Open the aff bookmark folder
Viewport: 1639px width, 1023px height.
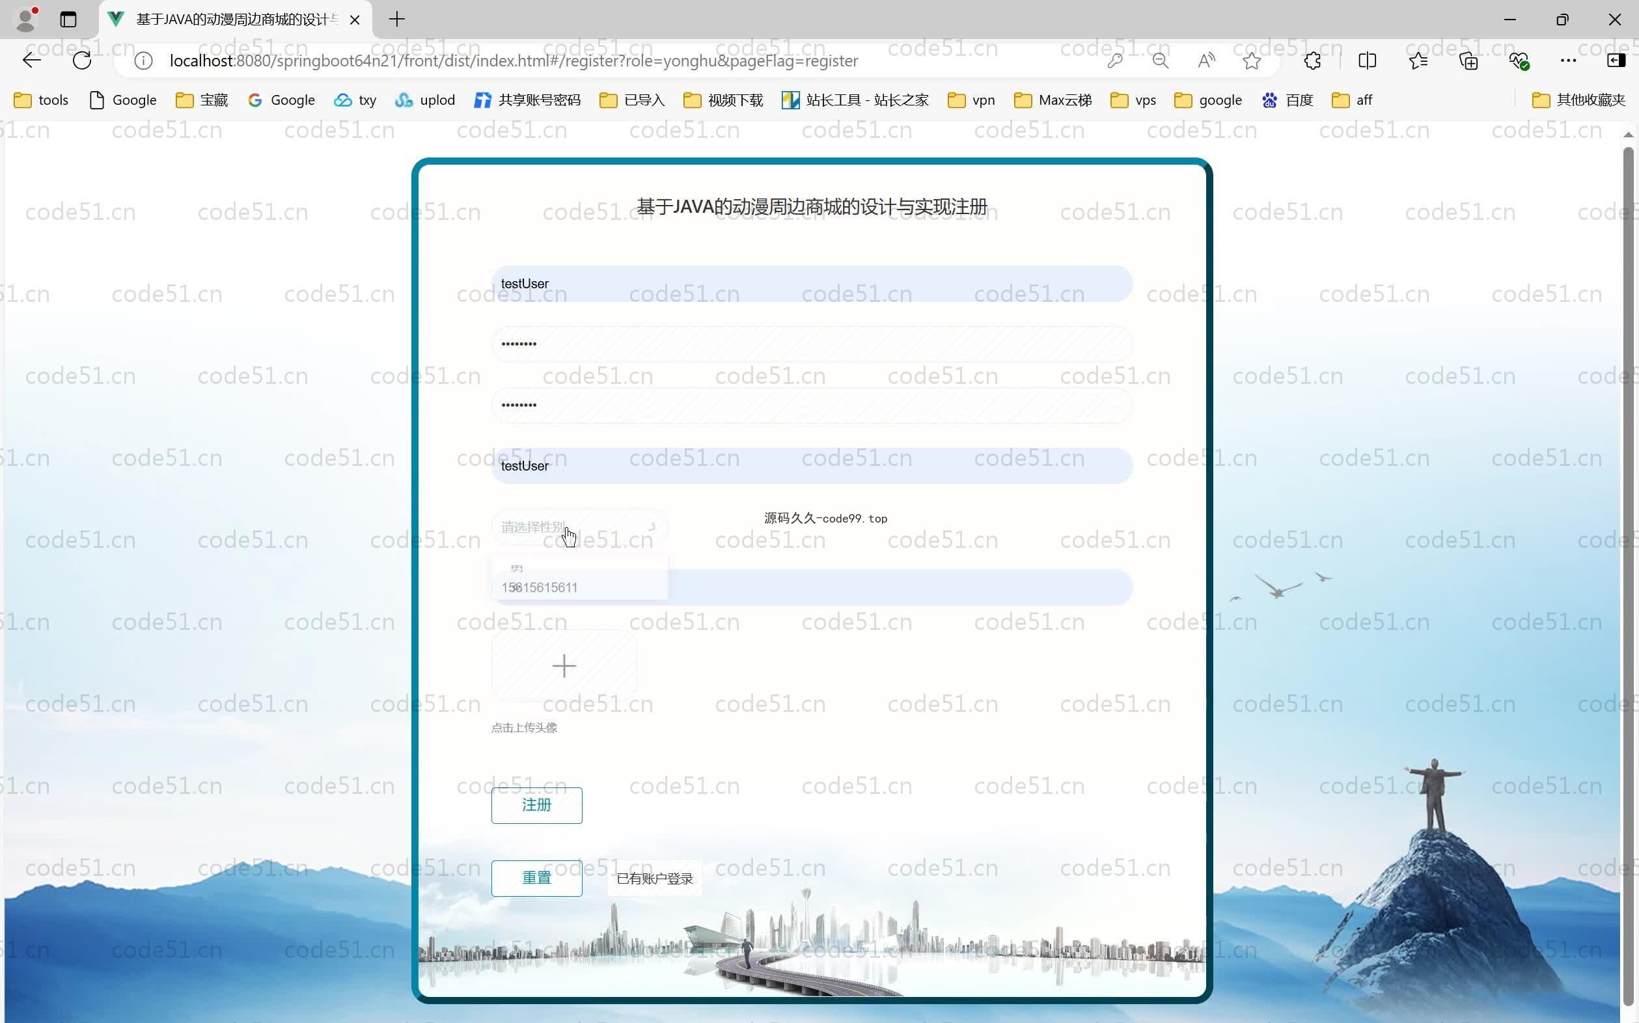tap(1352, 100)
